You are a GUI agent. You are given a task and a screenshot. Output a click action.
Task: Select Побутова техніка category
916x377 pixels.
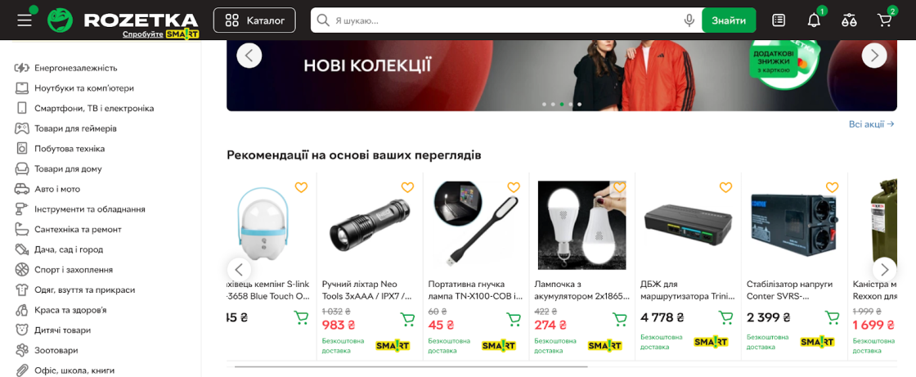[x=70, y=149]
